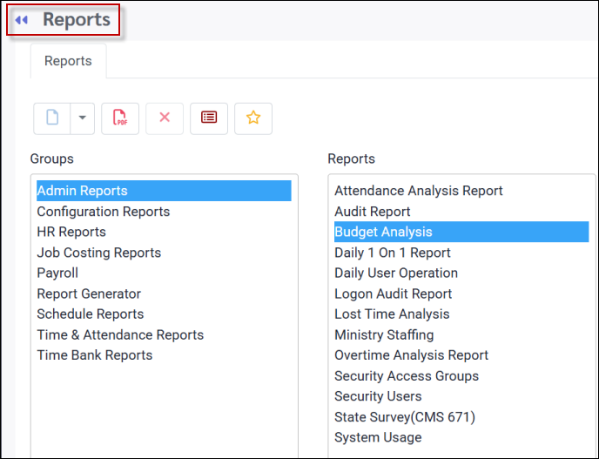This screenshot has width=599, height=459.
Task: Select Time & Attendance Reports group
Action: coord(164,334)
